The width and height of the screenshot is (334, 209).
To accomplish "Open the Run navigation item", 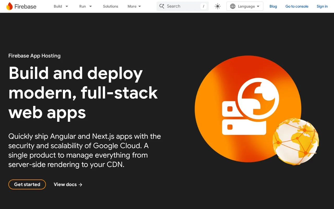I will coord(82,6).
